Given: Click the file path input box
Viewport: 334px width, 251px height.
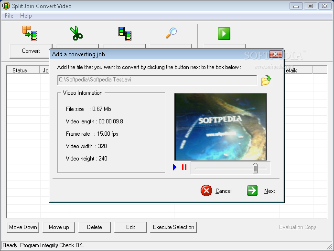Looking at the screenshot, I should point(157,80).
